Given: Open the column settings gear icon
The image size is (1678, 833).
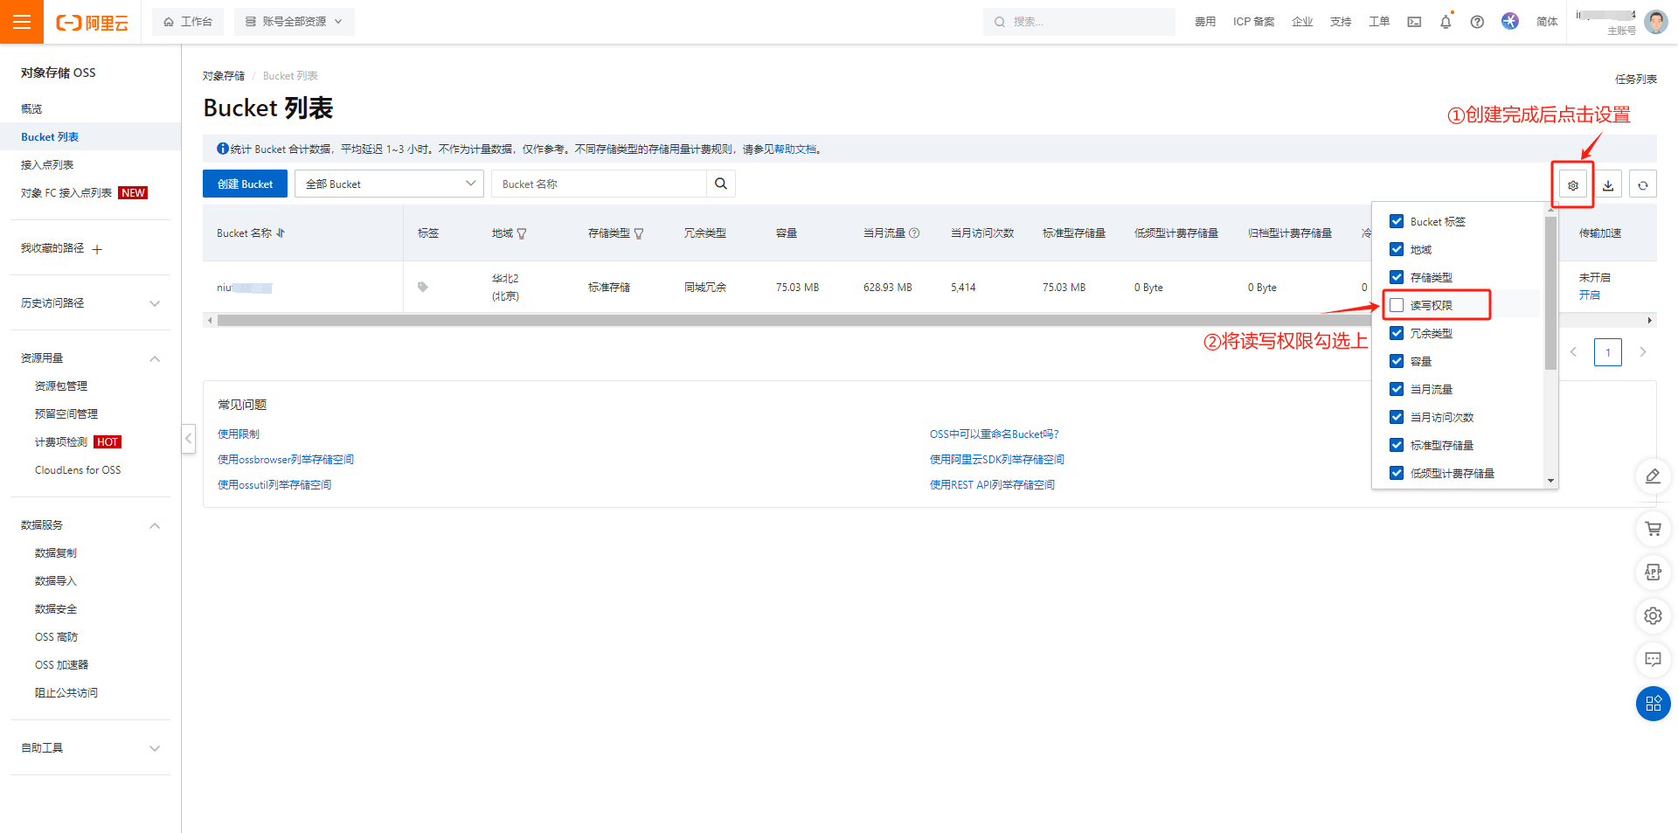Looking at the screenshot, I should coord(1572,184).
